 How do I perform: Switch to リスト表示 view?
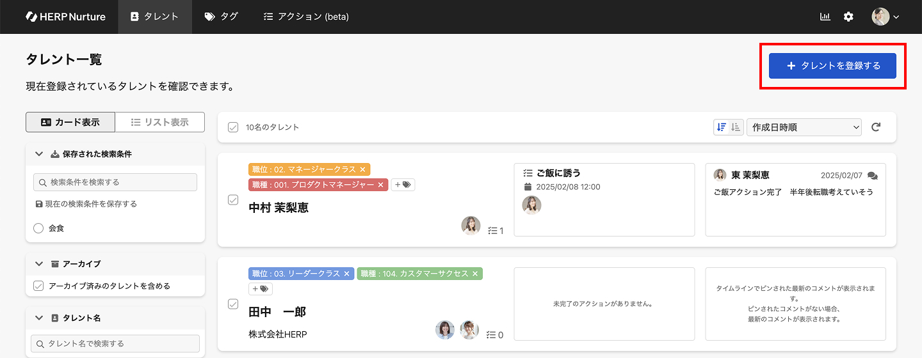tap(160, 122)
